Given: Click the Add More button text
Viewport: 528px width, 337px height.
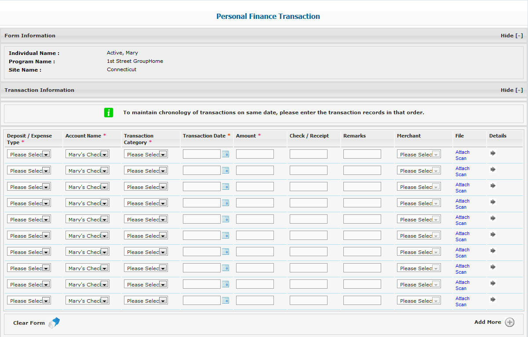Looking at the screenshot, I should pos(488,322).
